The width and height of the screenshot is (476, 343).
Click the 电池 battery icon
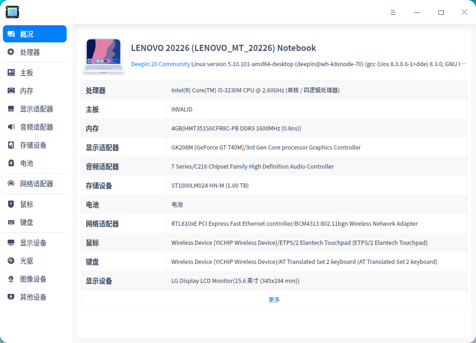tap(11, 163)
